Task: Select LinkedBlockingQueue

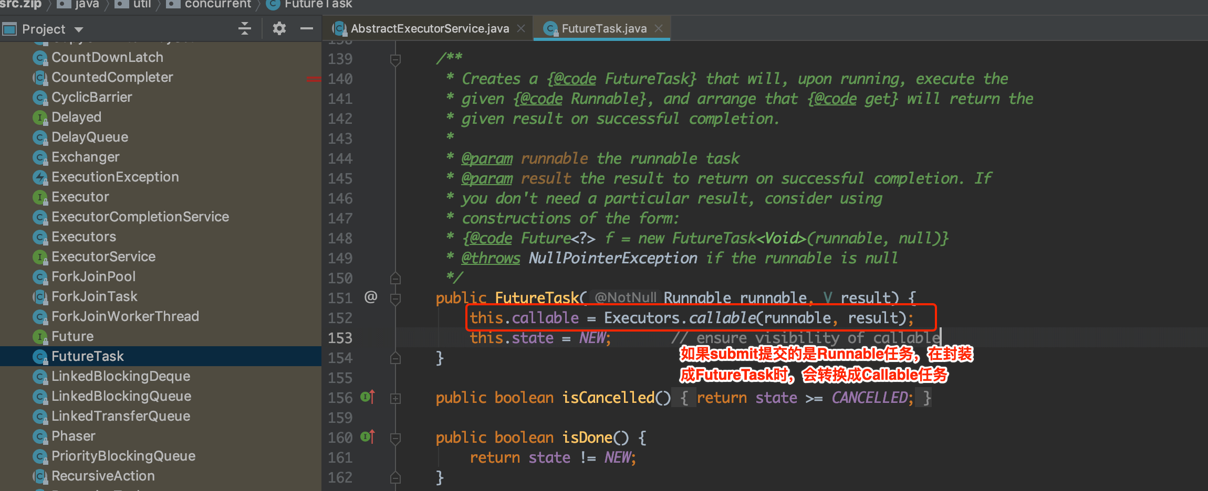Action: pyautogui.click(x=121, y=396)
